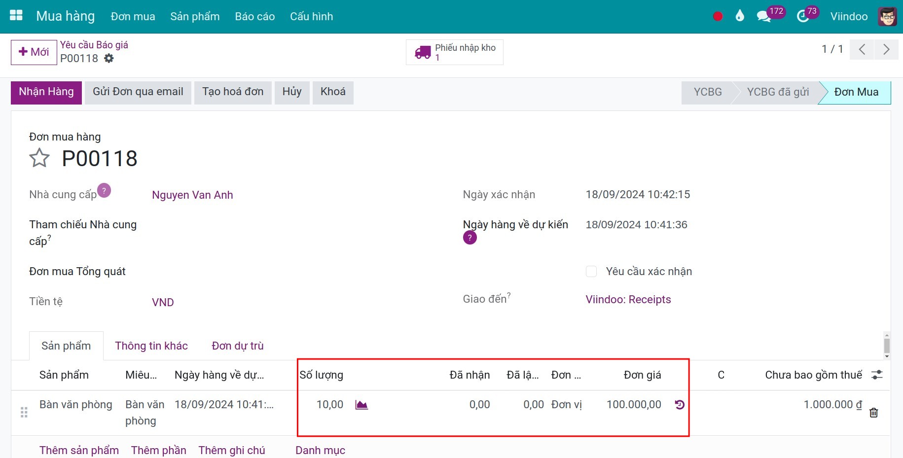
Task: Switch to the Thông tin khác tab
Action: pos(151,346)
